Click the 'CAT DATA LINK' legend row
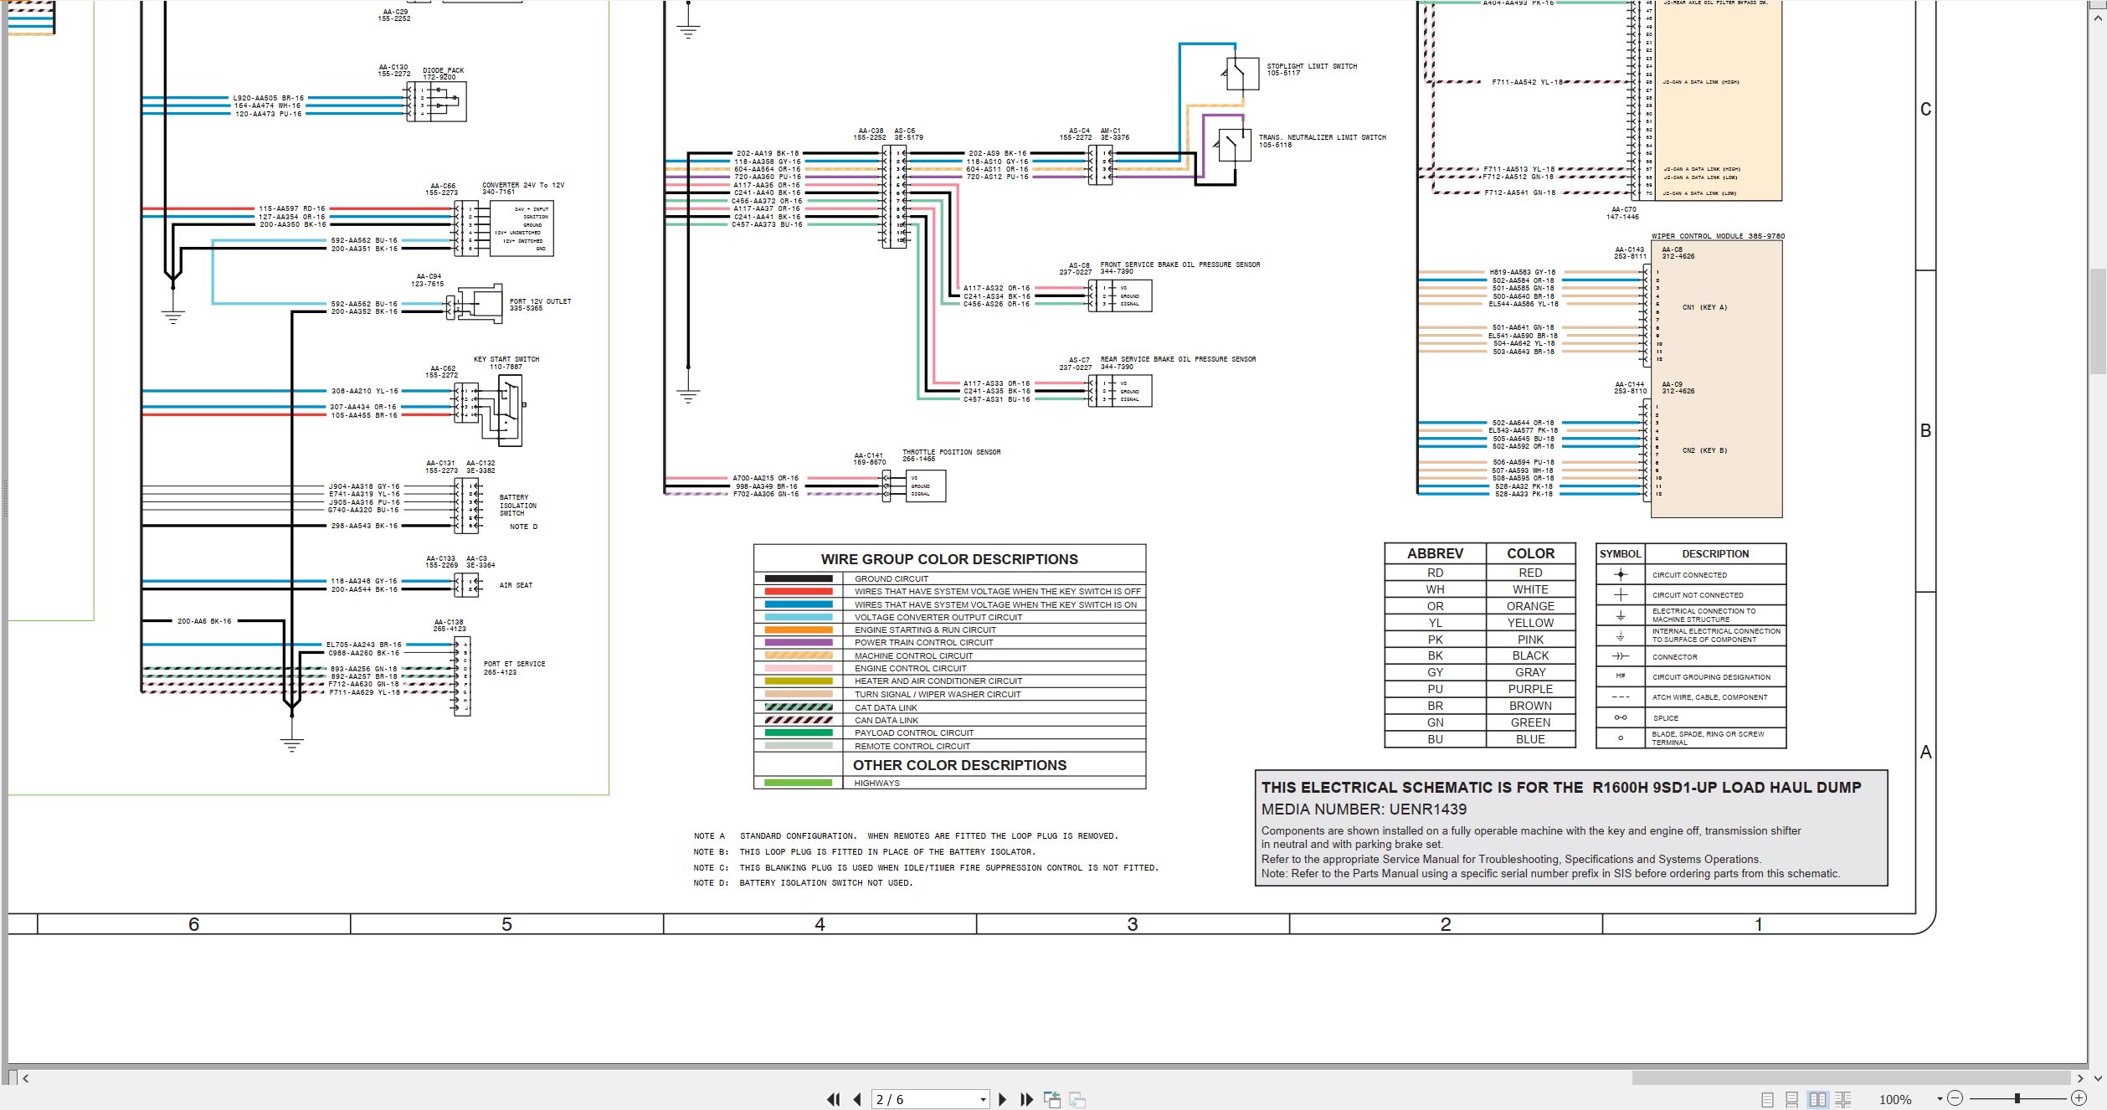2107x1110 pixels. click(949, 707)
